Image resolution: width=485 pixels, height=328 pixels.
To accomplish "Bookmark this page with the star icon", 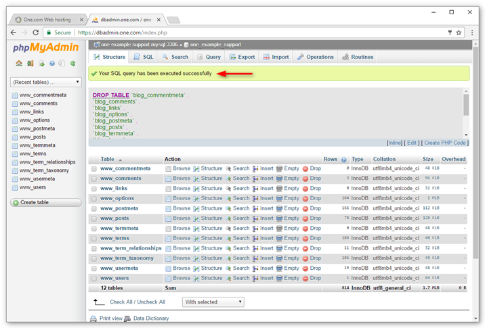I will (x=459, y=32).
